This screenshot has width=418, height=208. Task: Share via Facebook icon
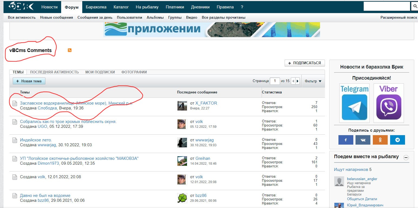pyautogui.click(x=346, y=140)
